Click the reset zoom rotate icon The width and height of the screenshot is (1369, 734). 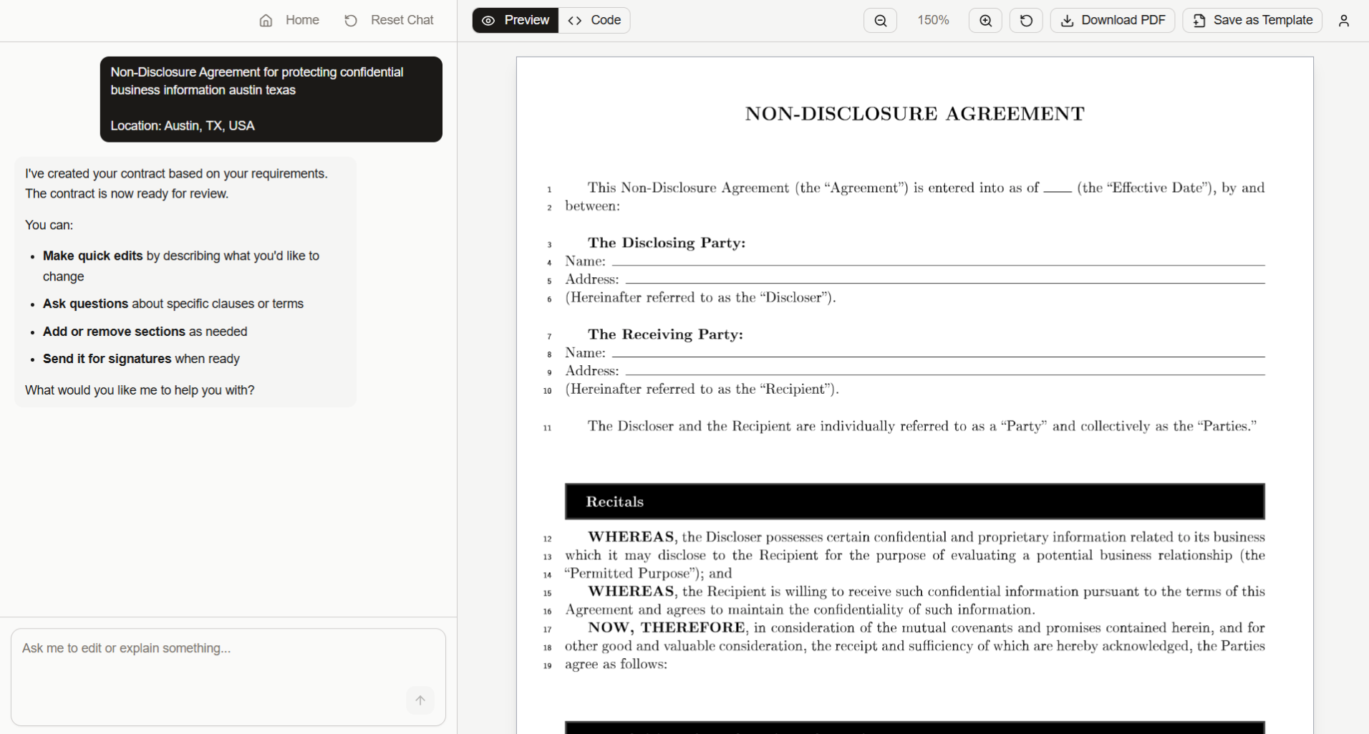pyautogui.click(x=1026, y=21)
